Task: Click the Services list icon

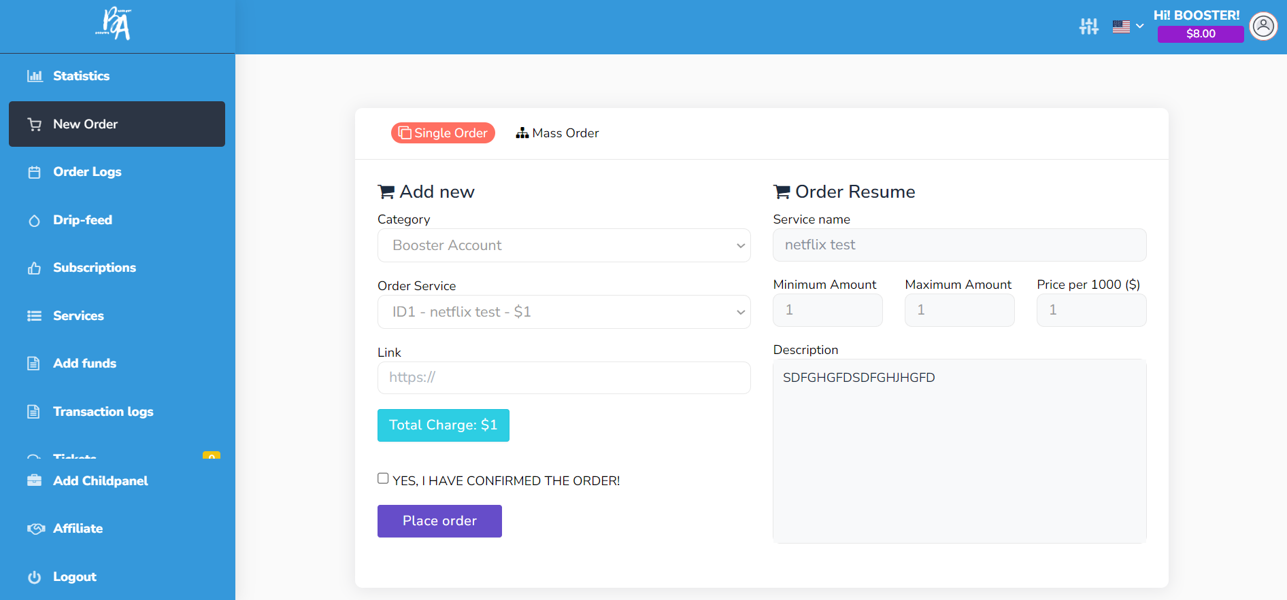Action: pyautogui.click(x=35, y=316)
